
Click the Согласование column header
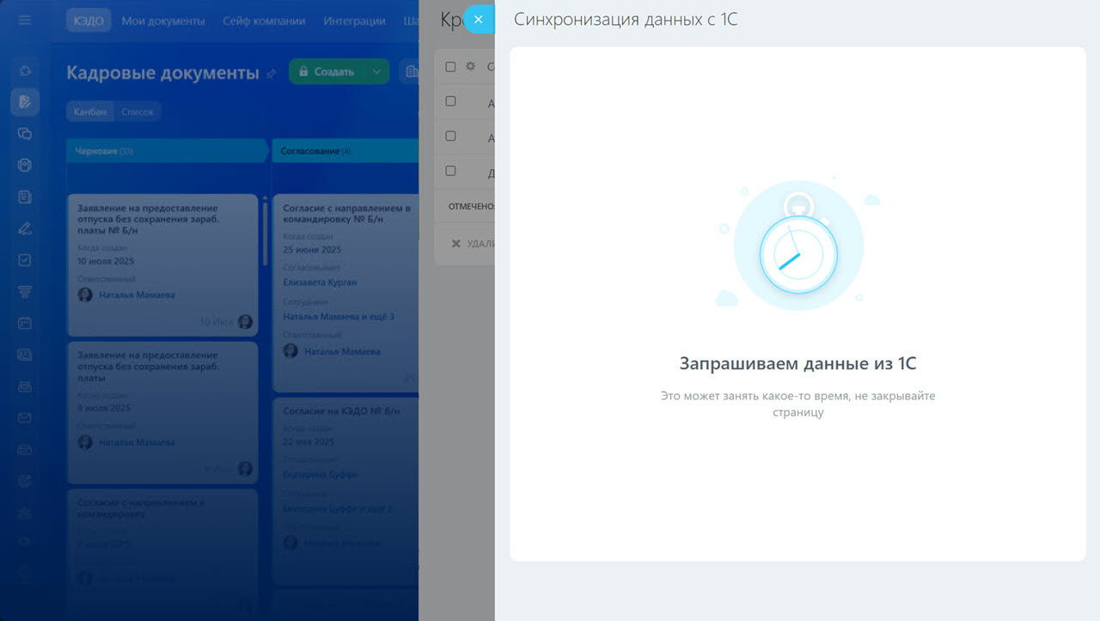click(x=345, y=151)
